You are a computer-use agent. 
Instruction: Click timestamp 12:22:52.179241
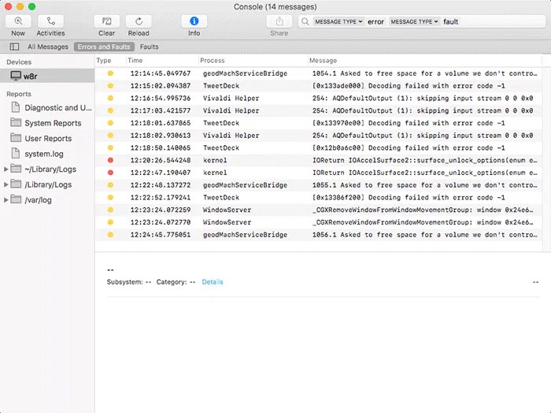(161, 197)
